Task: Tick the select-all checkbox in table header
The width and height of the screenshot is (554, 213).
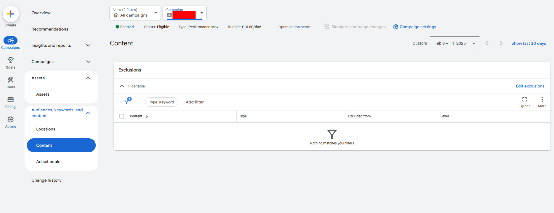Action: [x=122, y=116]
